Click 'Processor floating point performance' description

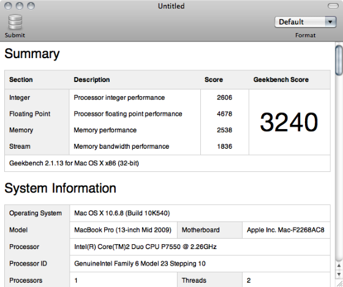128,114
